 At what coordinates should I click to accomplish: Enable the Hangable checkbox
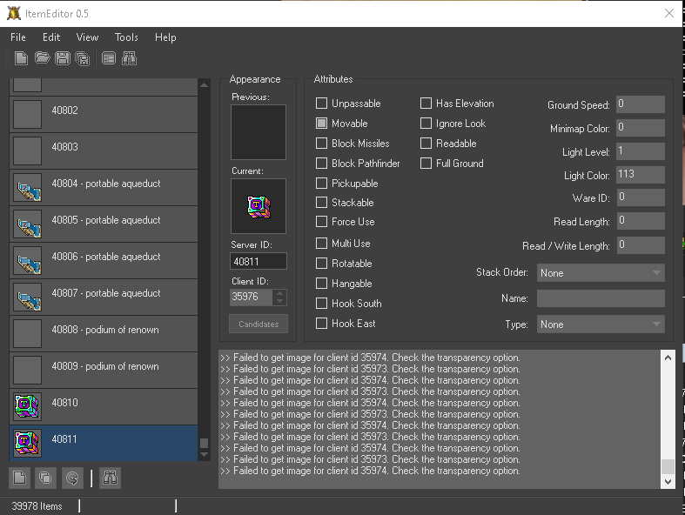tap(321, 283)
